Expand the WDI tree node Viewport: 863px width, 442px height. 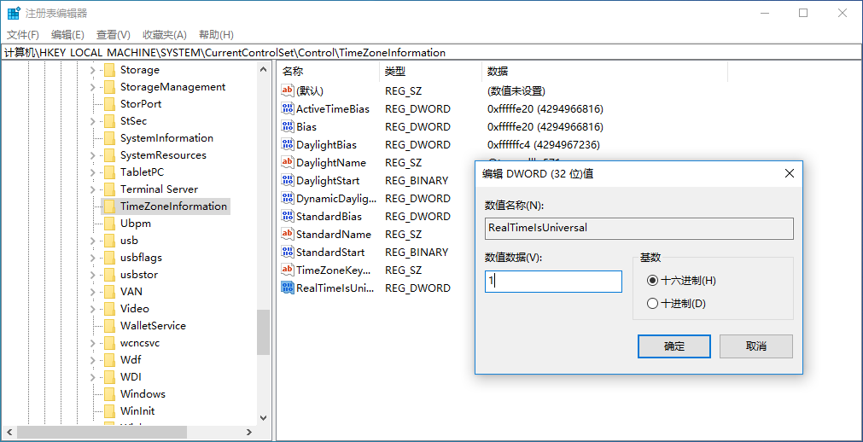click(92, 377)
